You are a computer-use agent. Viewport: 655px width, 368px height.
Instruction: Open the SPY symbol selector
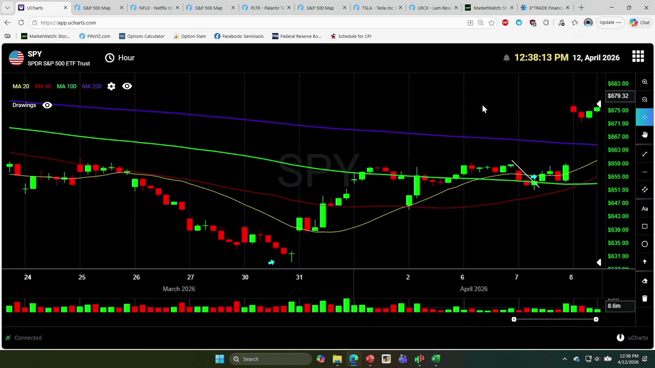[x=35, y=54]
